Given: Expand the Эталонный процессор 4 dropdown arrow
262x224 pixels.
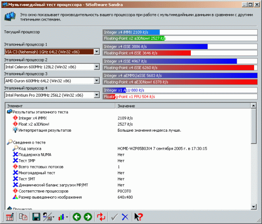Looking at the screenshot, I should [97, 95].
